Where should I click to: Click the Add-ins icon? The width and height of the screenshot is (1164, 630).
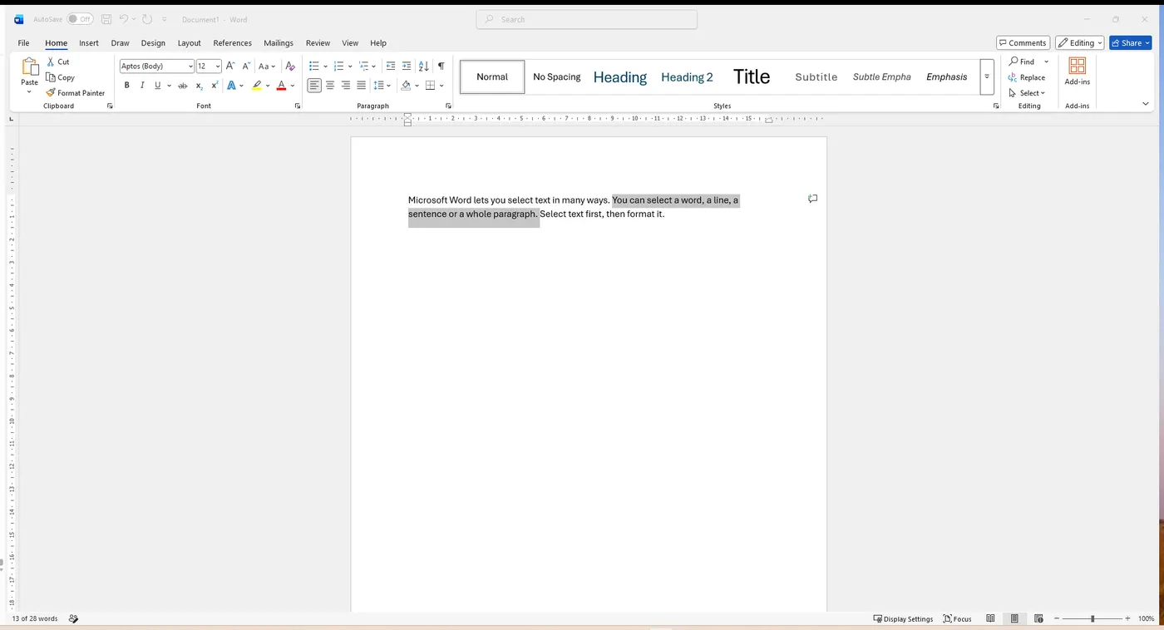coord(1078,66)
